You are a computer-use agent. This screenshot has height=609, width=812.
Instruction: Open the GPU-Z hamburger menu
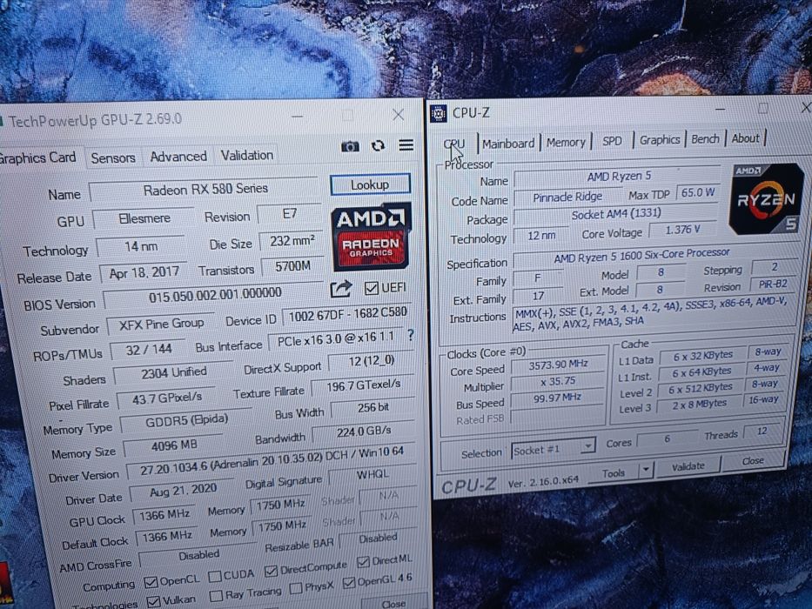[x=406, y=145]
